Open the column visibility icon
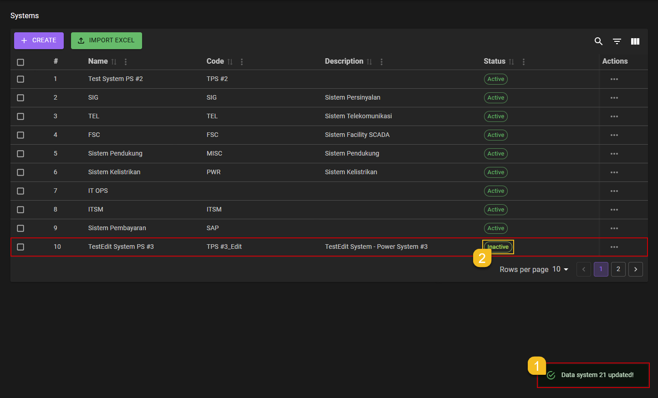Image resolution: width=658 pixels, height=398 pixels. tap(635, 41)
